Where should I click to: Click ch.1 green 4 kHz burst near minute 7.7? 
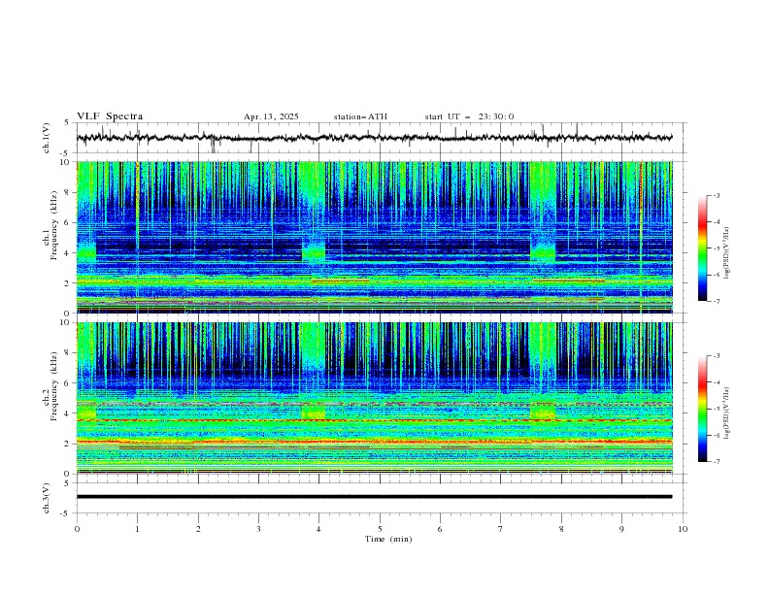coord(543,252)
